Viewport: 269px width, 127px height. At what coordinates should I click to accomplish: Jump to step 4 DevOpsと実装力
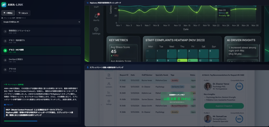(x=41, y=60)
